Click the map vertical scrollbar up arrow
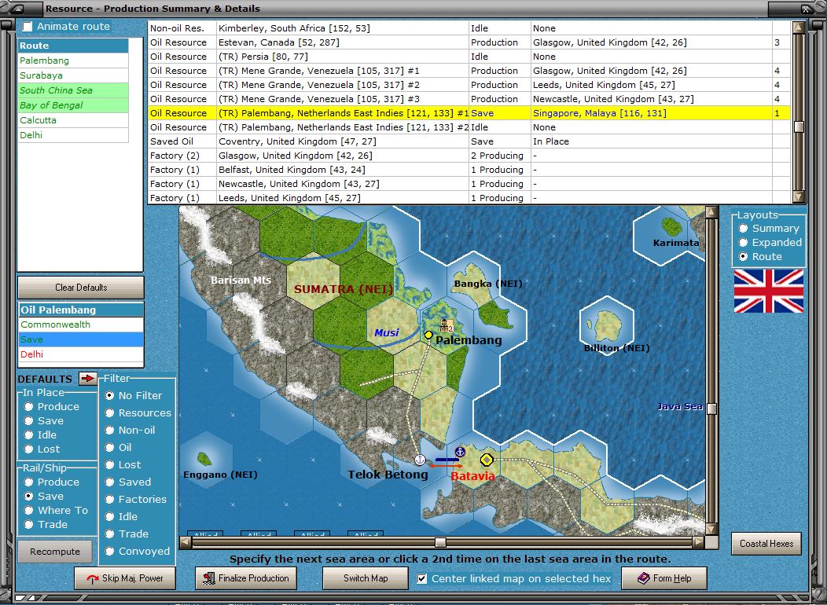The height and width of the screenshot is (605, 827). pos(711,212)
